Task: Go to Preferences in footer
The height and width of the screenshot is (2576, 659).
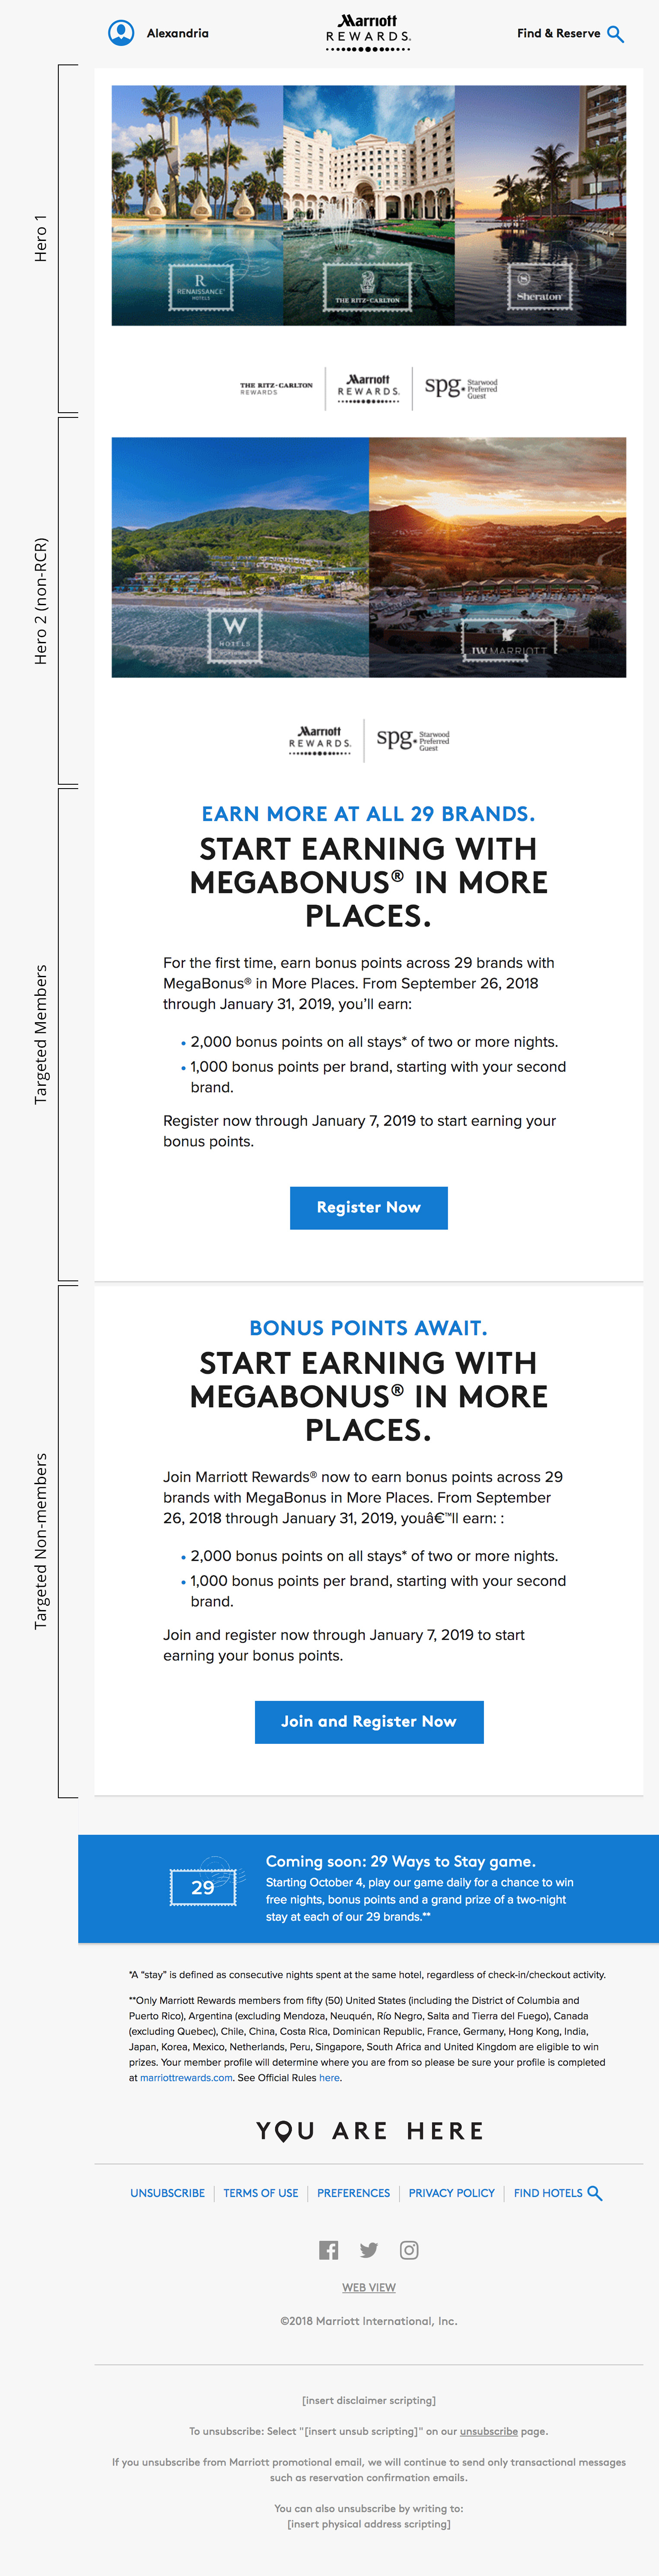Action: tap(353, 2193)
